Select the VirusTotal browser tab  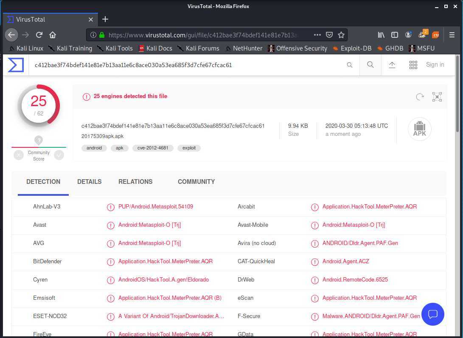tap(50, 20)
